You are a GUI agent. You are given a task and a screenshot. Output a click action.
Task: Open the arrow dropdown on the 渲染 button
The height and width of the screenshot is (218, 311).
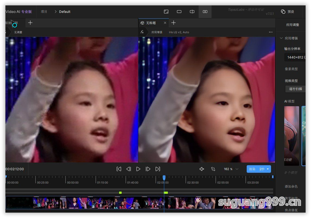pyautogui.click(x=268, y=169)
